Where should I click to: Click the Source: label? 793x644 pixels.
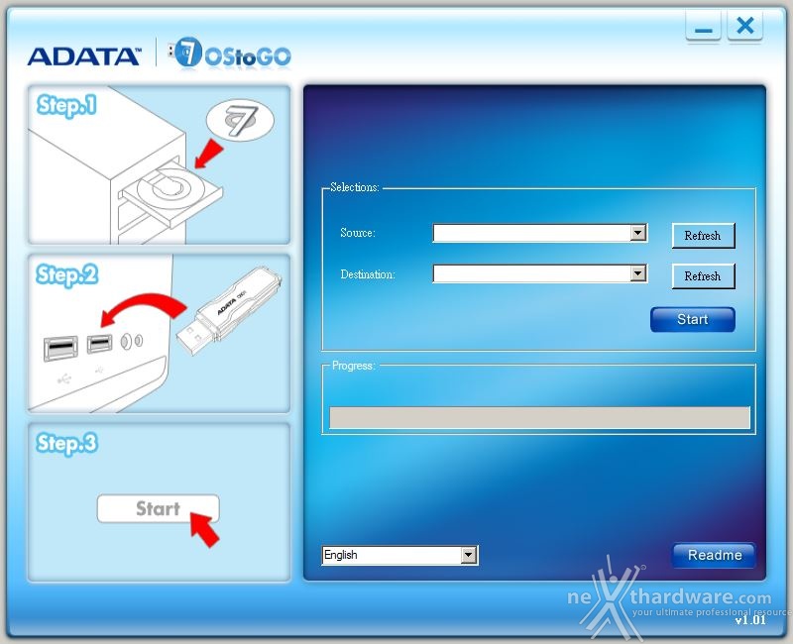tap(358, 233)
